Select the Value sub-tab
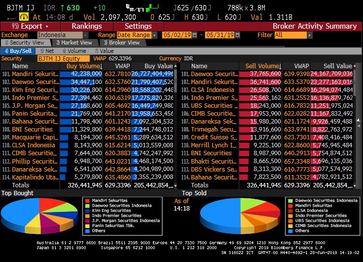This screenshot has height=262, width=363. 105,51
